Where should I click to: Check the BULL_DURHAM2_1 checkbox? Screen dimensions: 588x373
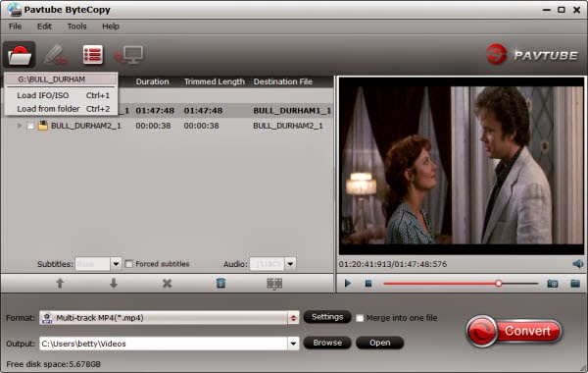[30, 126]
